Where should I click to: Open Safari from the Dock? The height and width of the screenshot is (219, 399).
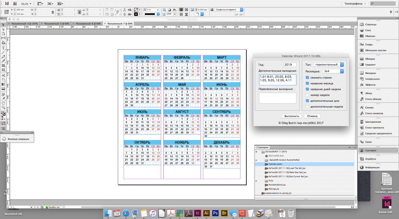click(x=126, y=213)
